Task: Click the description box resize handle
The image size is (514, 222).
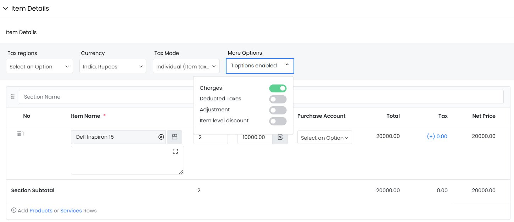Action: pyautogui.click(x=181, y=172)
